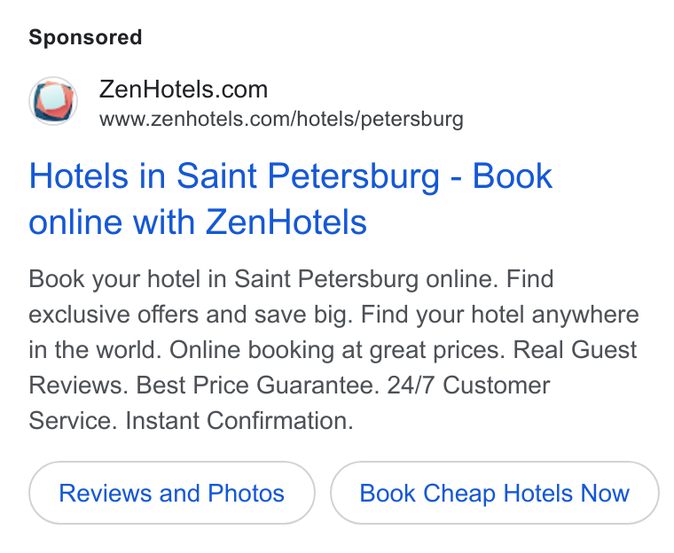Click the Sponsored label
674x553 pixels.
85,37
